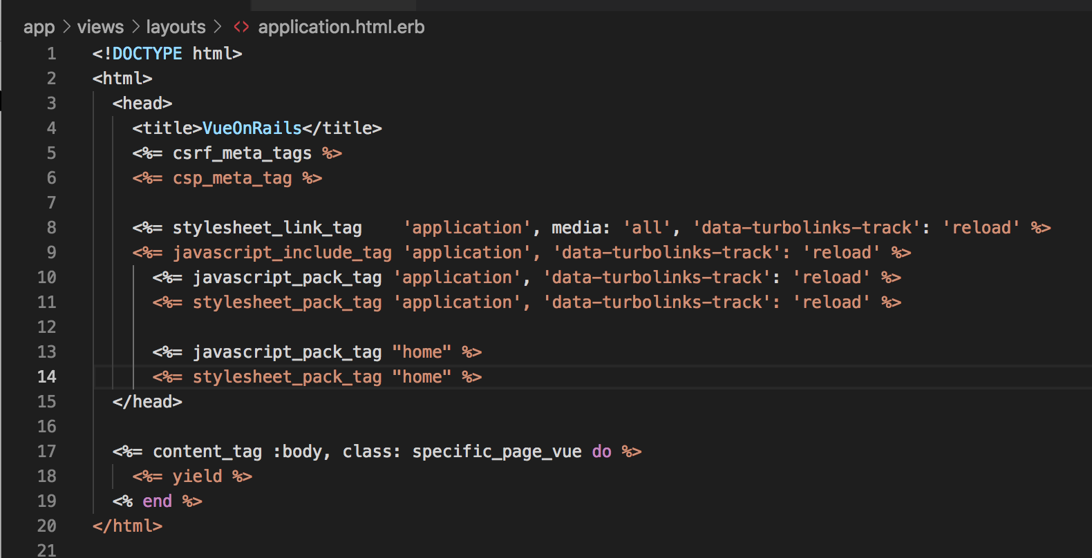
Task: Click 'javascript_pack_tag "home"' on line 13
Action: point(322,352)
